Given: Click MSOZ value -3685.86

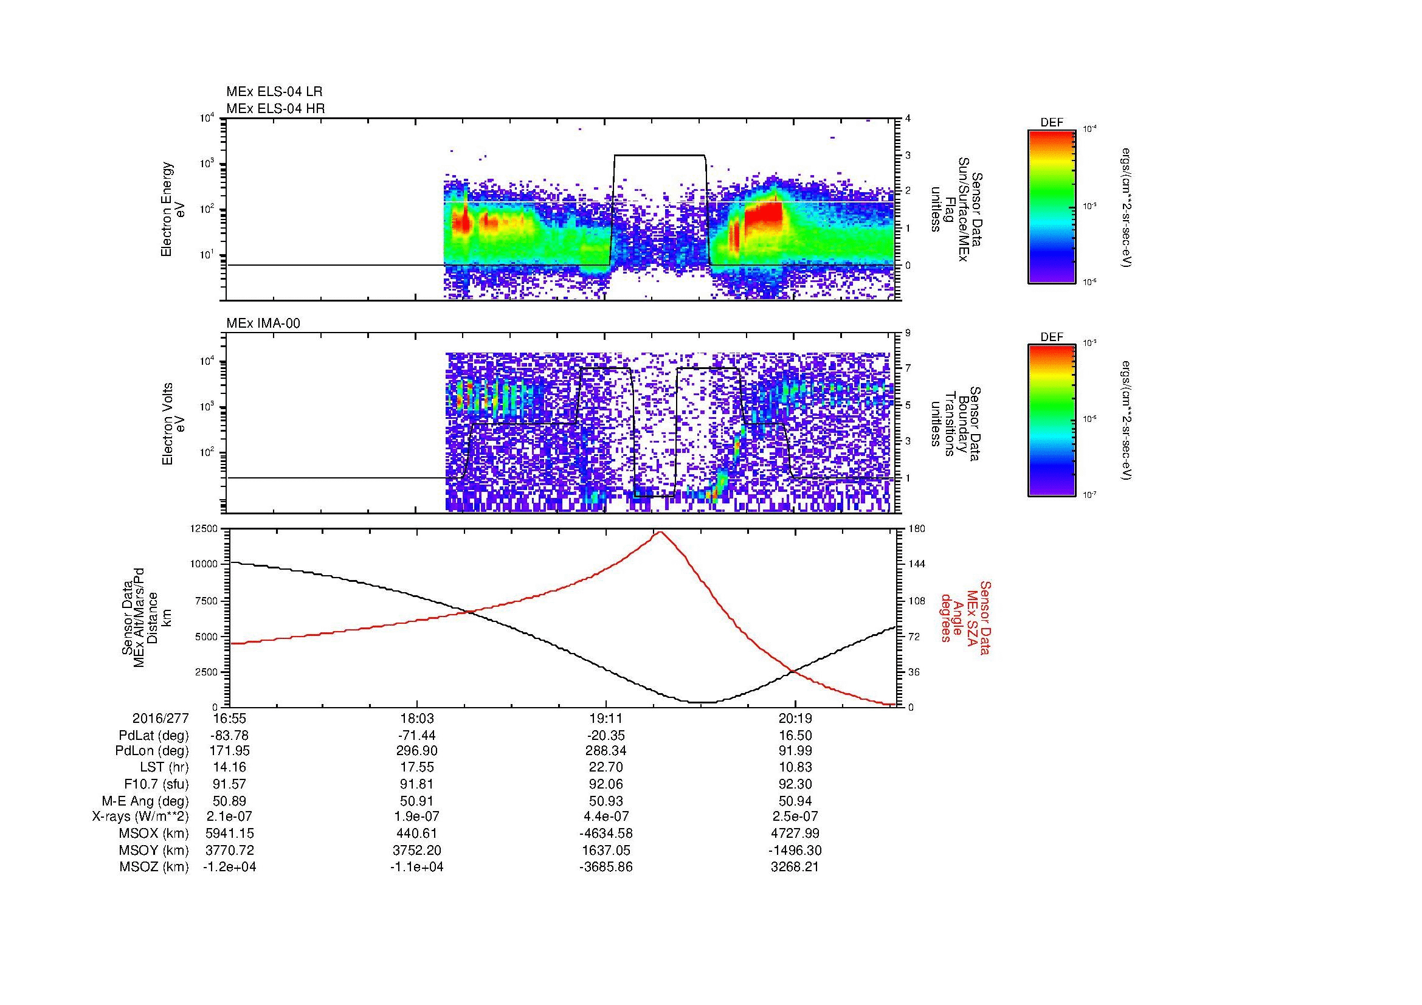Looking at the screenshot, I should tap(606, 867).
